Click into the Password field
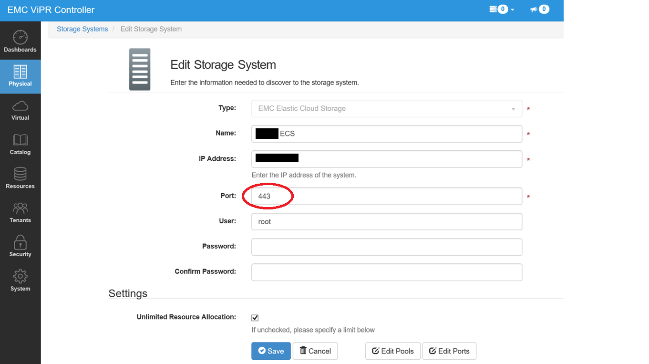This screenshot has height=364, width=649. (386, 247)
